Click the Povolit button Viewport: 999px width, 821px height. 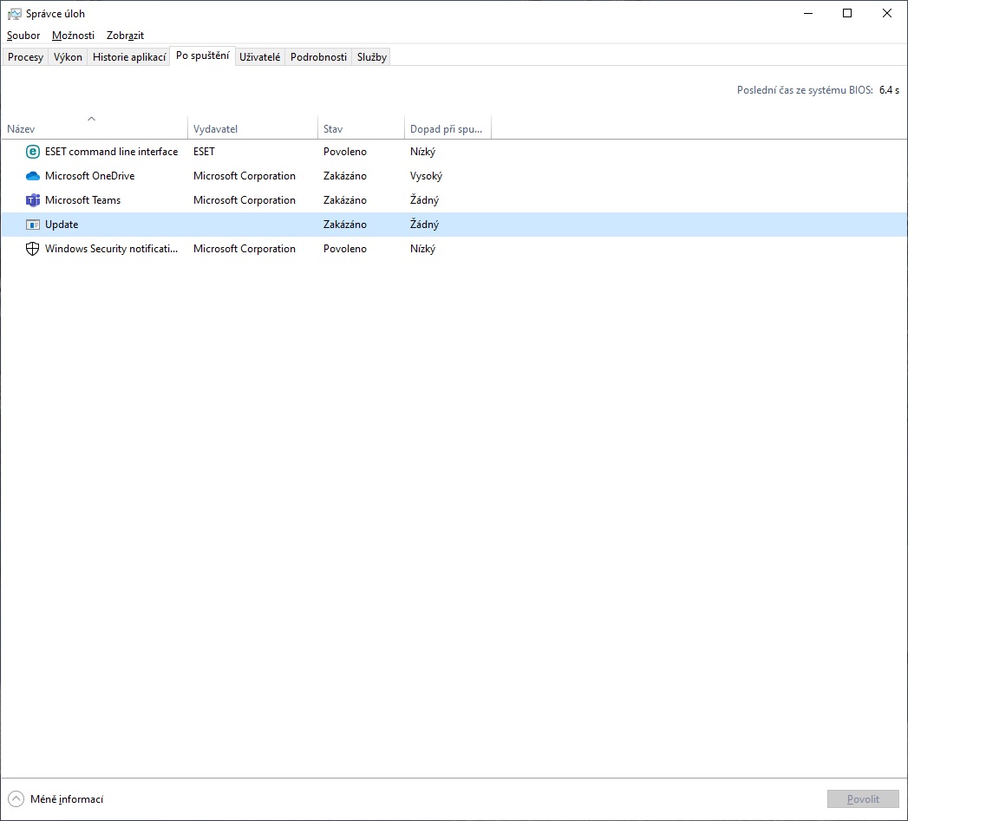click(863, 798)
